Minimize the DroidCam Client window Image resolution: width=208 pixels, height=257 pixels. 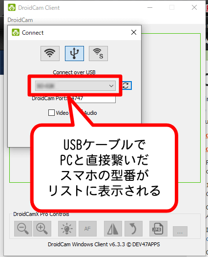coord(150,7)
